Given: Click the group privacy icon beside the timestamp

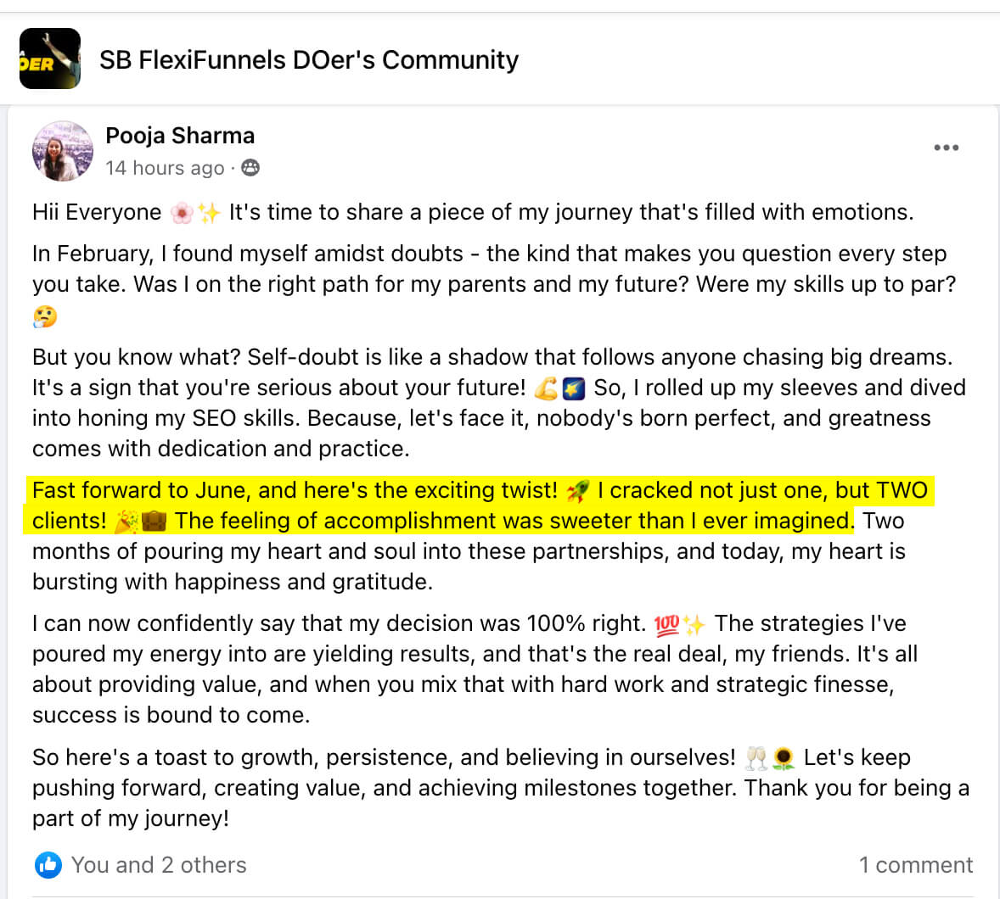Looking at the screenshot, I should (250, 168).
